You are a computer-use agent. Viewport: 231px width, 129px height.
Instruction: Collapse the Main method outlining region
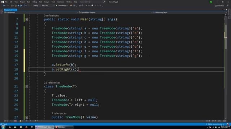coord(27,19)
